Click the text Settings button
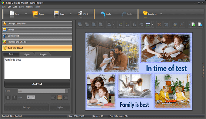 click(26, 107)
